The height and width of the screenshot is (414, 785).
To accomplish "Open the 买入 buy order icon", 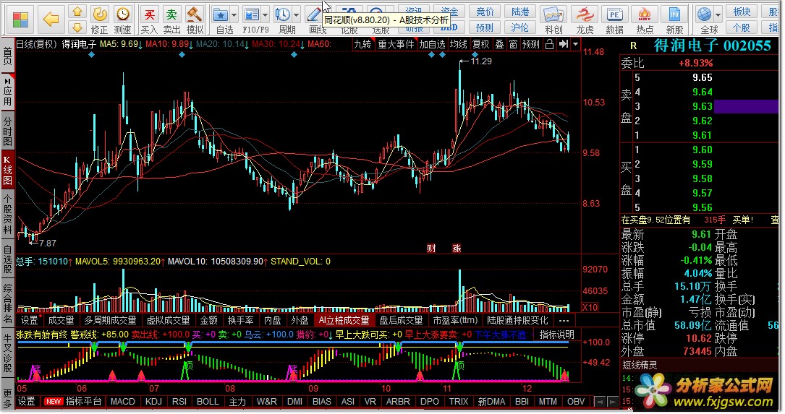I will click(149, 20).
